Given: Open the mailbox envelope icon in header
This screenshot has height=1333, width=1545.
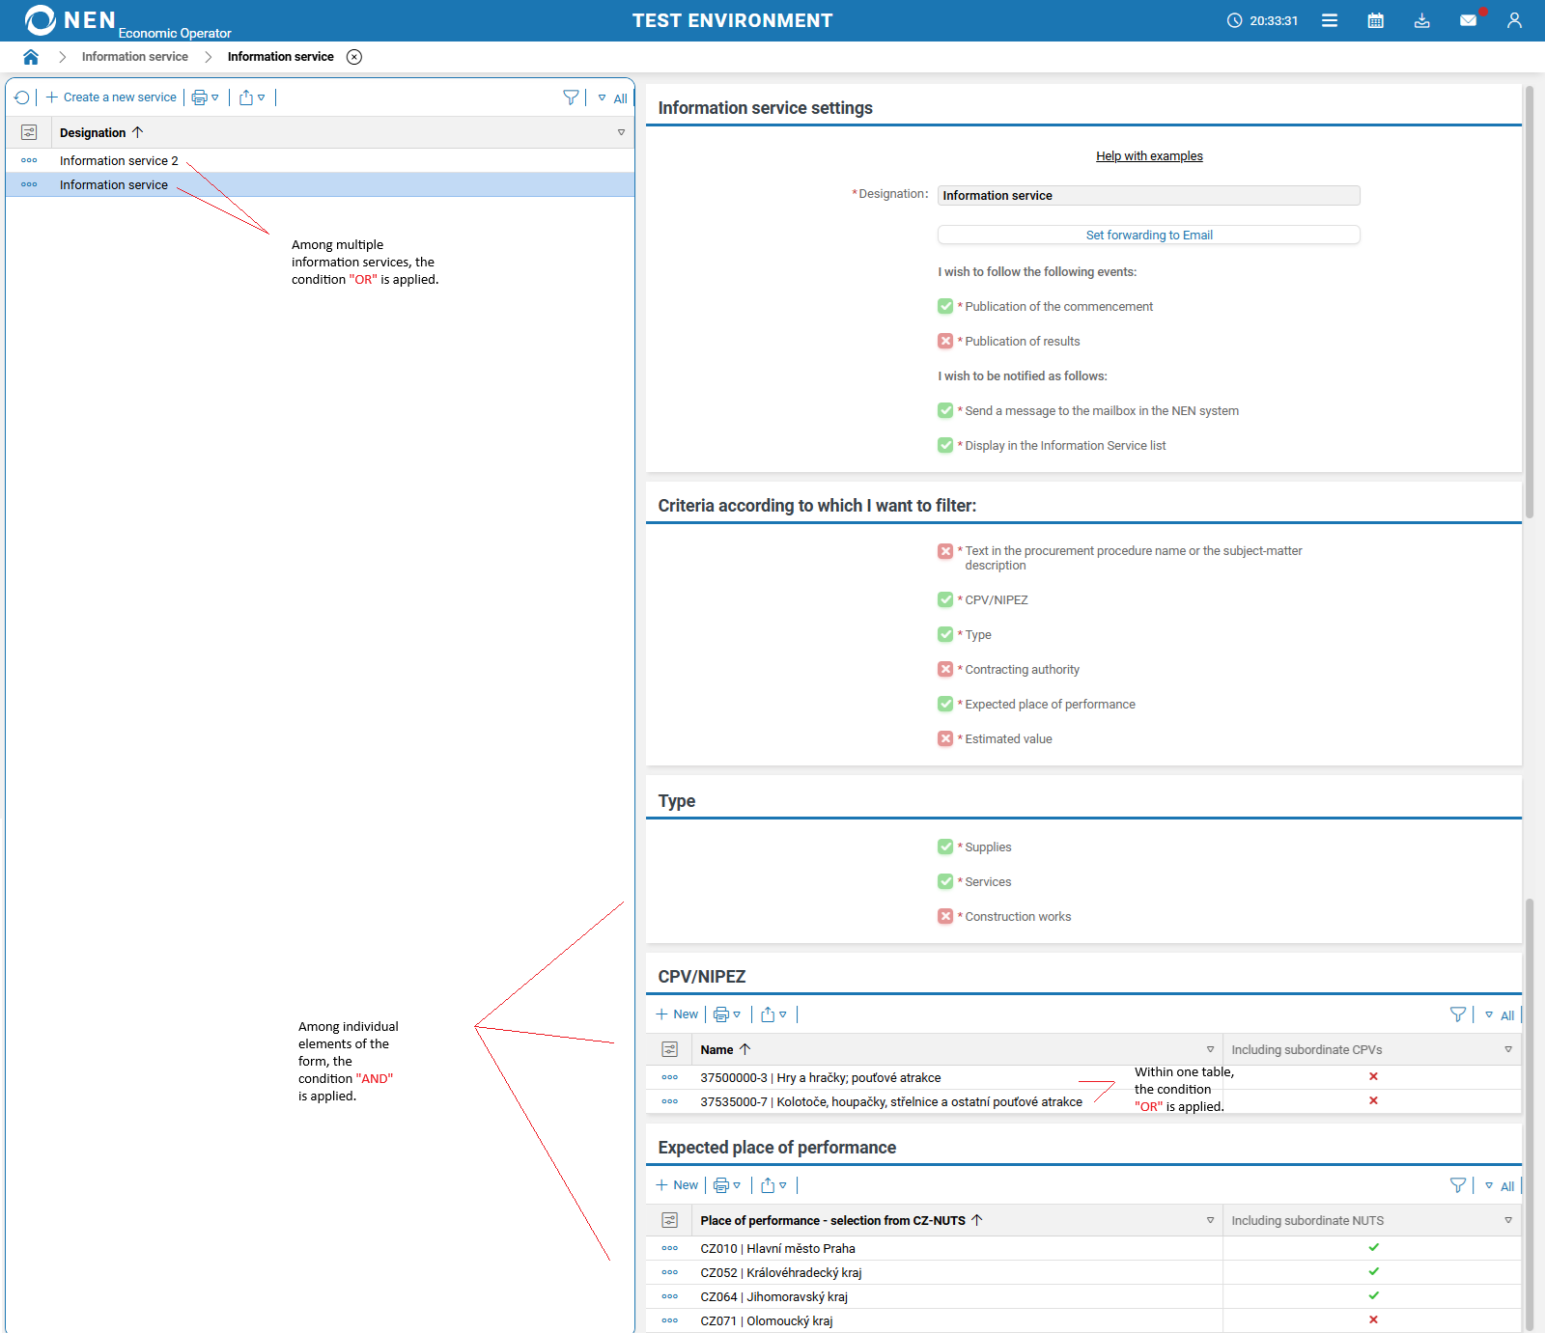Looking at the screenshot, I should 1468,20.
